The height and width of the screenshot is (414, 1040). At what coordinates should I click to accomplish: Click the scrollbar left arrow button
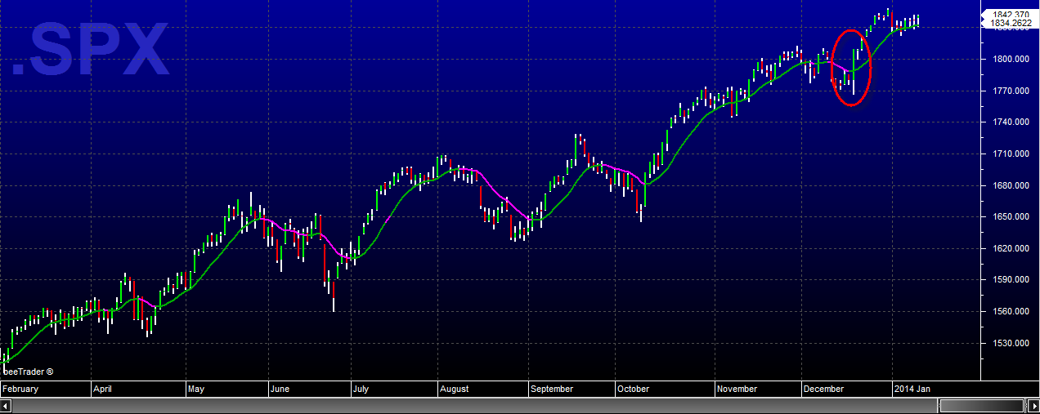pyautogui.click(x=7, y=406)
